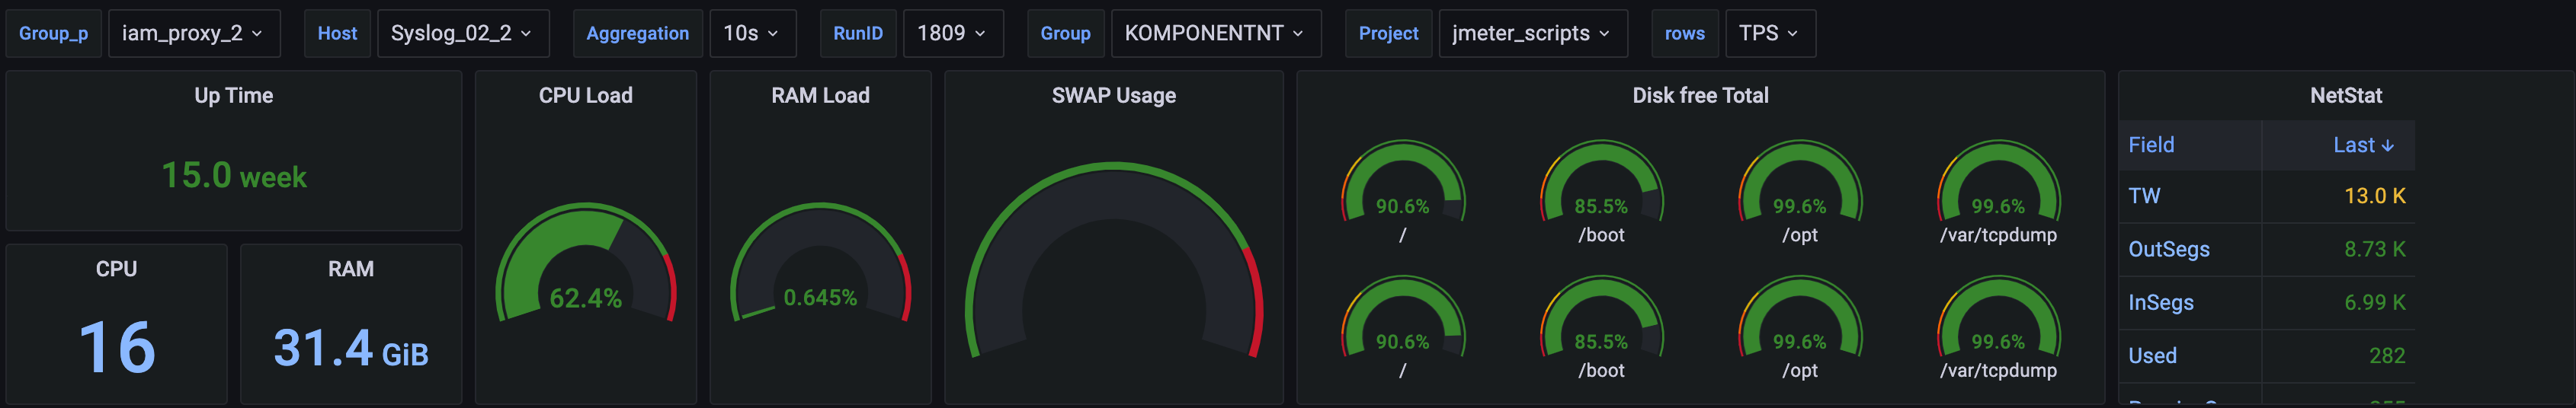The image size is (2576, 408).
Task: Open the Disk free Total panel title menu
Action: point(1700,96)
